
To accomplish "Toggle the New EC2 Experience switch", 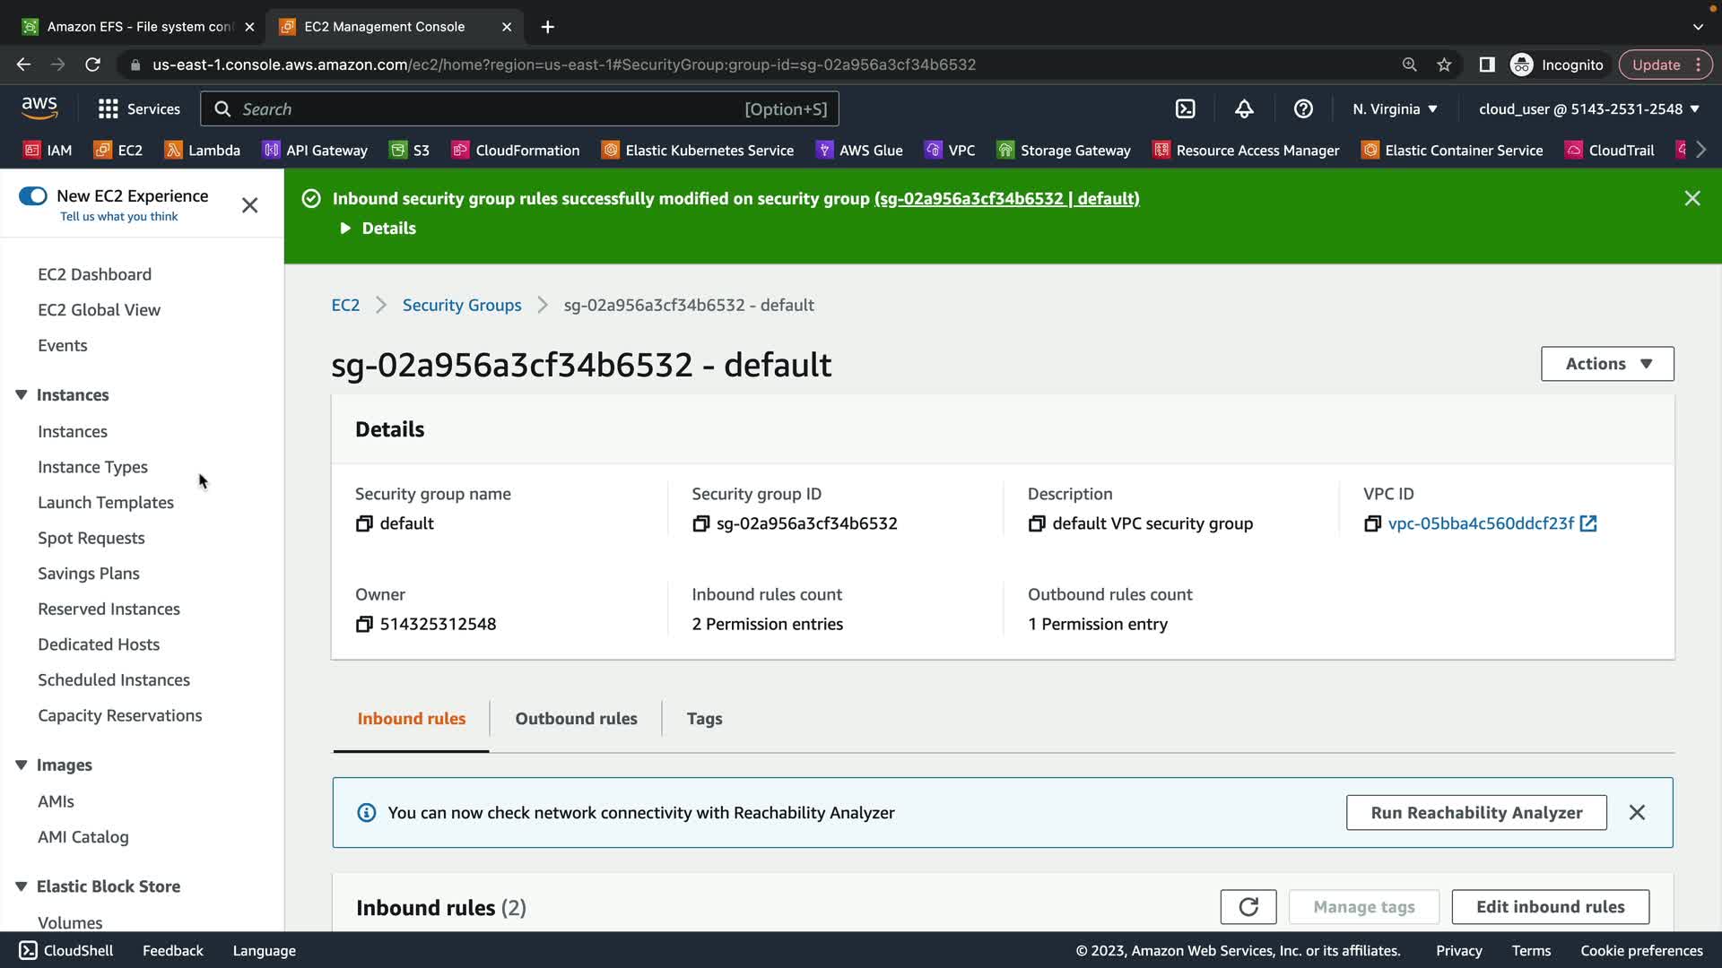I will click(x=33, y=195).
